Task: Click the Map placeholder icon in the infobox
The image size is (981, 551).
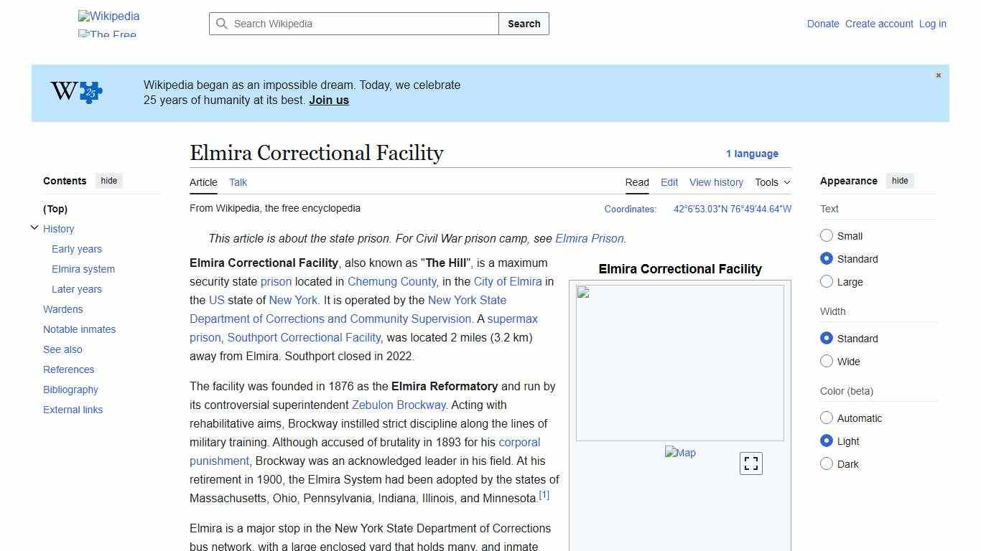Action: (x=680, y=453)
